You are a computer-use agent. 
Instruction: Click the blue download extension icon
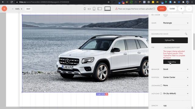point(170,2)
